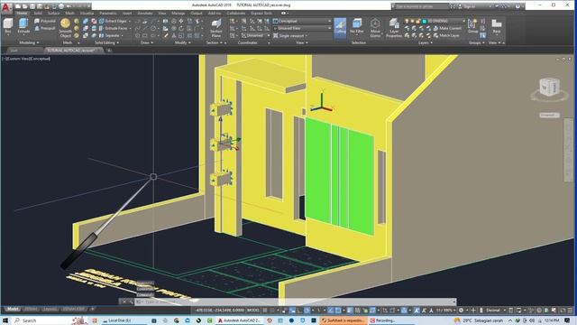The height and width of the screenshot is (325, 577).
Task: Click the Move tool in Modify panel
Action: click(181, 22)
